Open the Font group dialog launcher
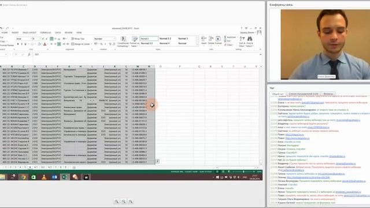Viewport: 370px width, 208px height. (47, 49)
